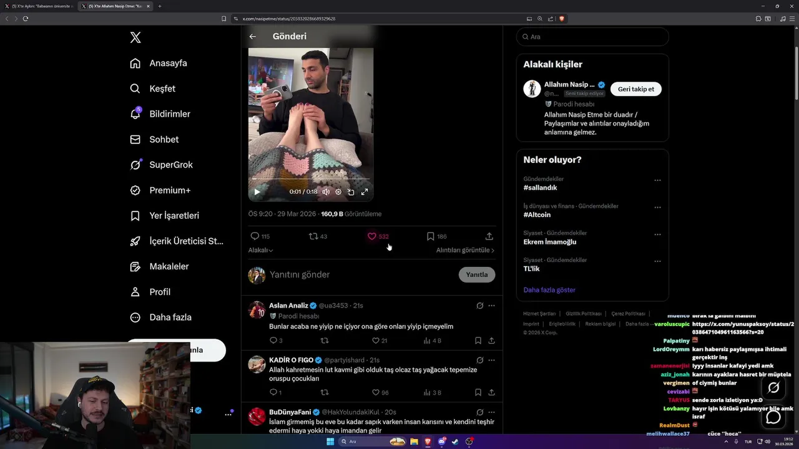Image resolution: width=799 pixels, height=449 pixels.
Task: Open Grok icon on BuDünyaFani reply
Action: (x=479, y=412)
